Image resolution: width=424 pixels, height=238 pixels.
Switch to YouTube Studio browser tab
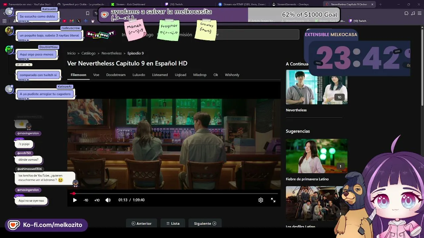[x=27, y=4]
